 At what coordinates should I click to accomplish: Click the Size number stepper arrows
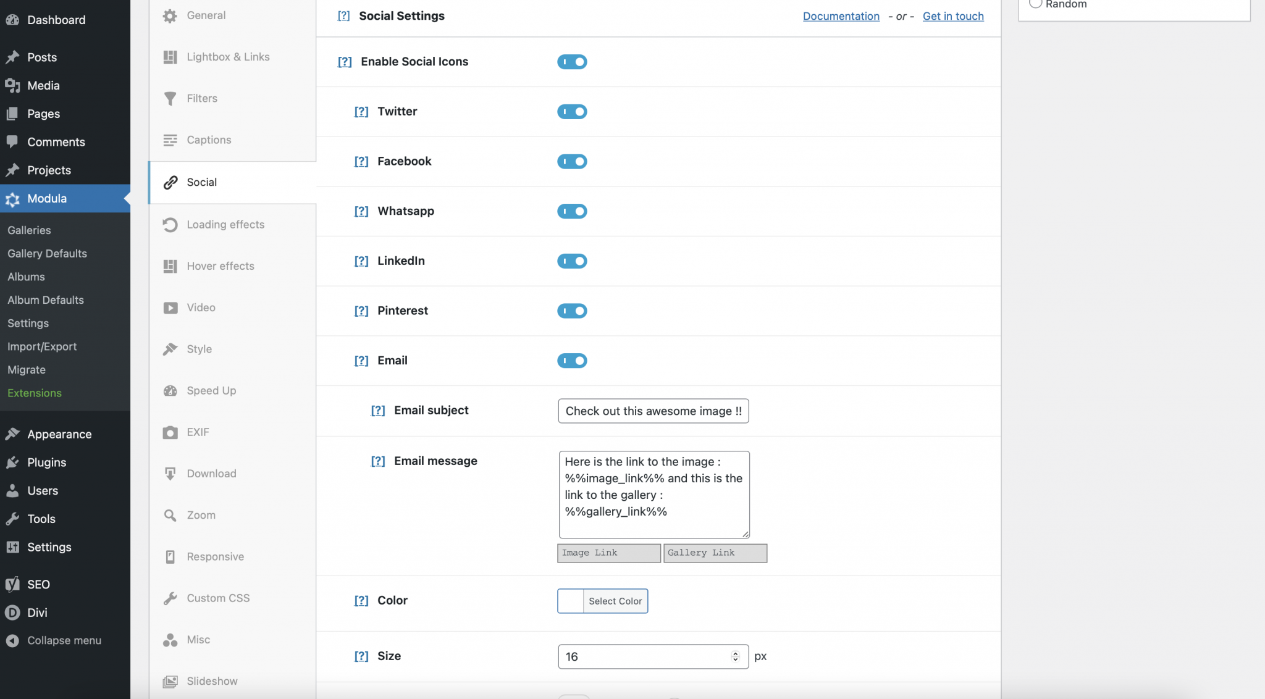[735, 656]
